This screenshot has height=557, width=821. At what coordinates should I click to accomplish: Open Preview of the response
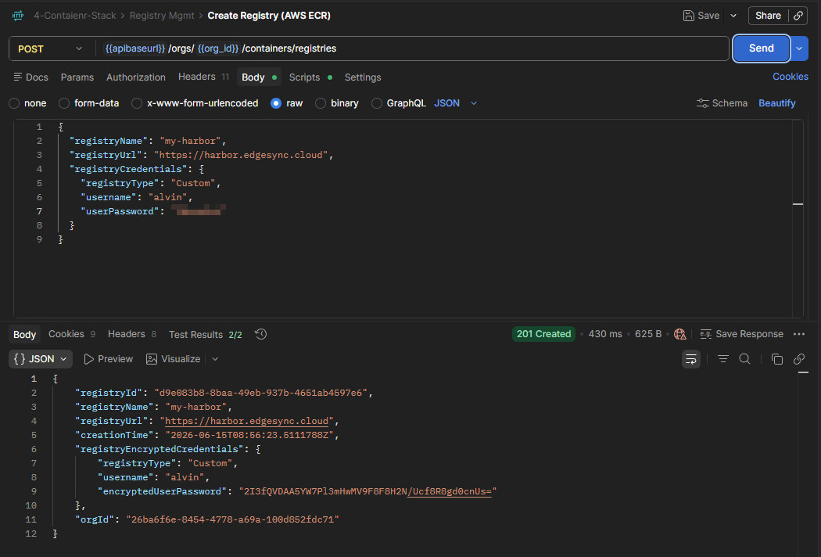(109, 359)
